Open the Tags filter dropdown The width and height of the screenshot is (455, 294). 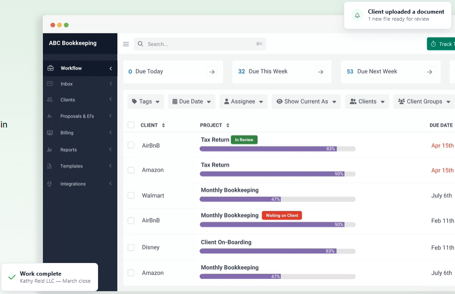146,102
